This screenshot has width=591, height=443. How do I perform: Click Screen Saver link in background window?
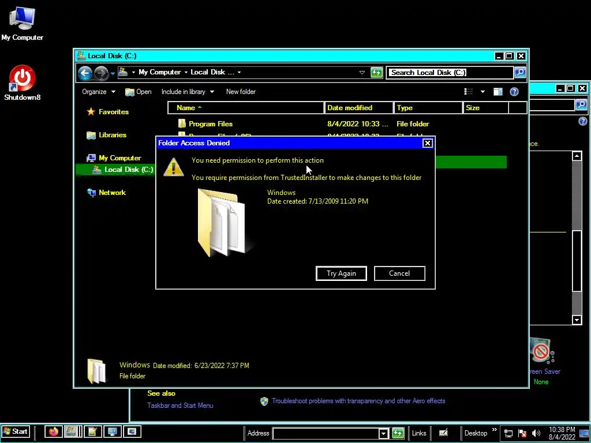point(545,371)
